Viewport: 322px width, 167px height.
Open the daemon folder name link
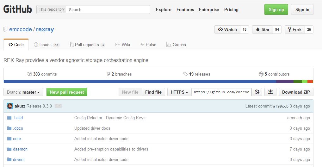point(20,149)
